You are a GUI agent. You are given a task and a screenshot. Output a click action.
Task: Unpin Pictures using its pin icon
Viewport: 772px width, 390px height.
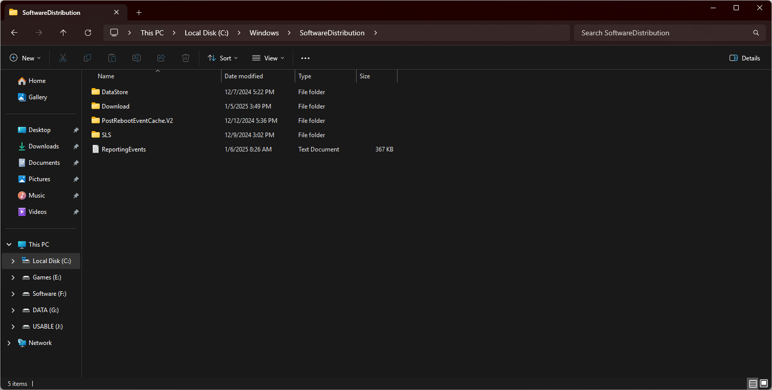pyautogui.click(x=76, y=179)
